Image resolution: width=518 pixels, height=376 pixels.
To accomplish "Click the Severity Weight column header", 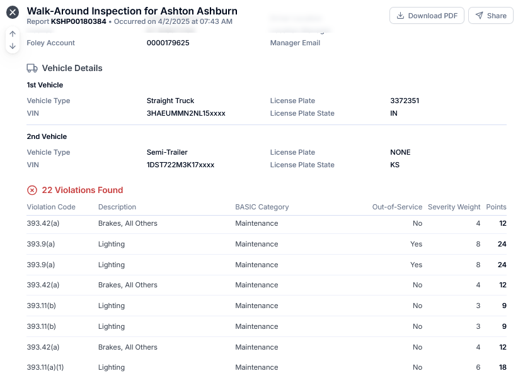I will tap(454, 207).
